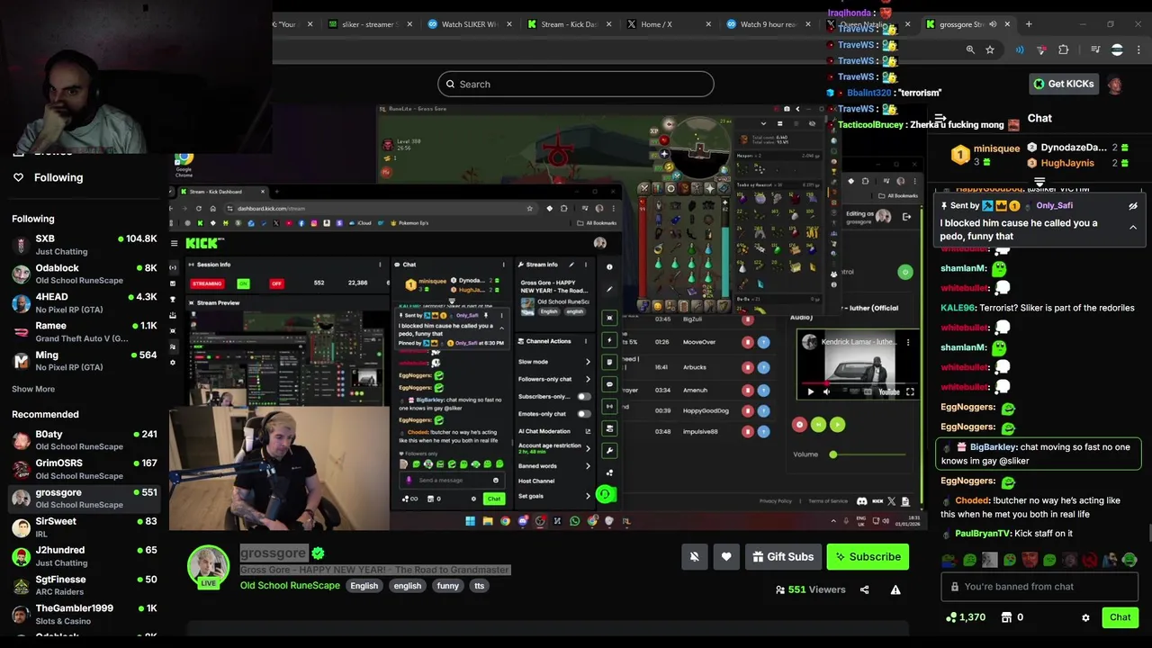Click red hammer-and-sickle emote in quick emotes
1152x648 pixels.
click(1090, 560)
